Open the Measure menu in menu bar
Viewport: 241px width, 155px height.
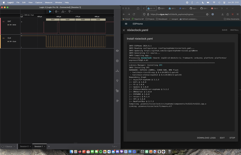[x=49, y=3]
